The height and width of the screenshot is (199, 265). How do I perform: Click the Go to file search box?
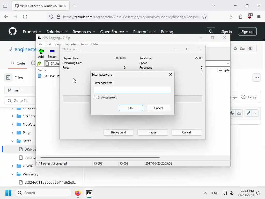(20, 101)
